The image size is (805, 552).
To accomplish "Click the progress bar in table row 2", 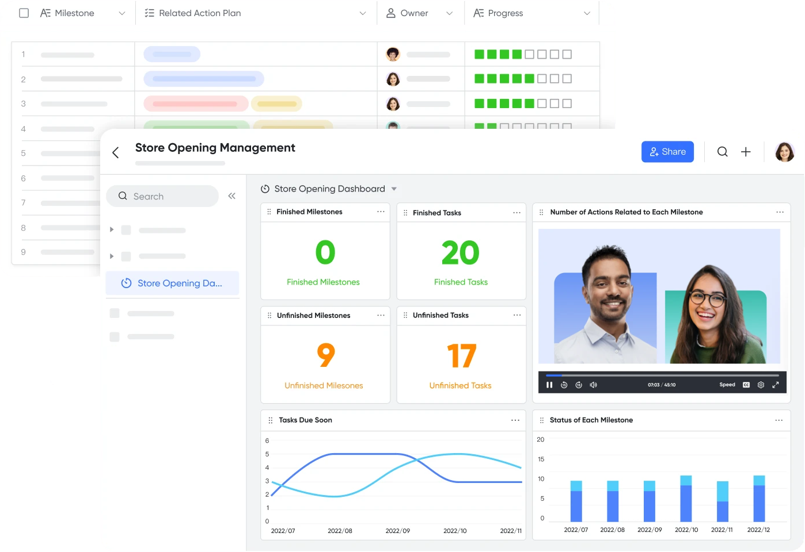I will coord(523,79).
